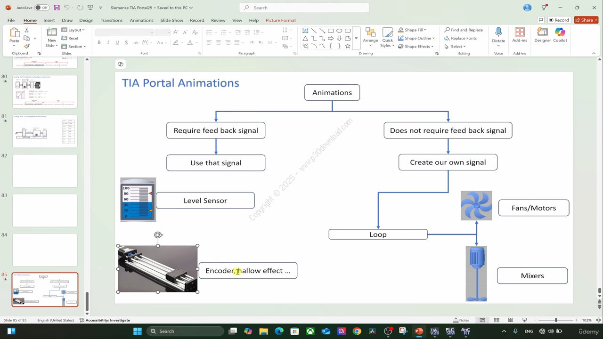Switch to Slide Sorter view
Screen dimensions: 603x339
pos(497,320)
